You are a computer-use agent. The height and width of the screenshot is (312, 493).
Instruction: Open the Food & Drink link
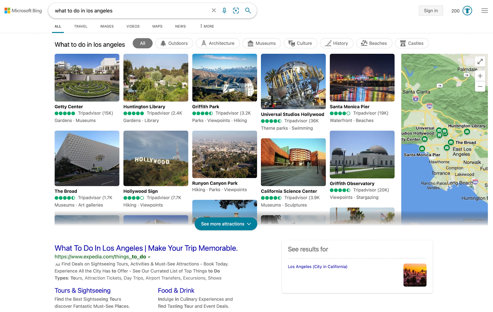[x=176, y=290]
